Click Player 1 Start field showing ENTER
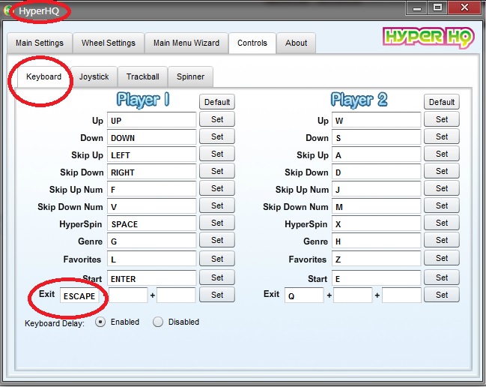486x387 pixels. (x=151, y=278)
